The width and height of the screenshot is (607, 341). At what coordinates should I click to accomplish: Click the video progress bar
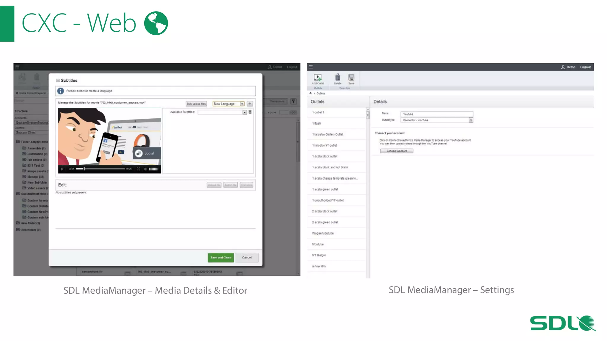point(100,169)
